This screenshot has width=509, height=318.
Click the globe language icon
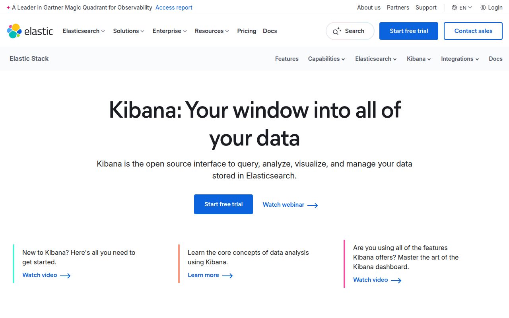pyautogui.click(x=455, y=8)
